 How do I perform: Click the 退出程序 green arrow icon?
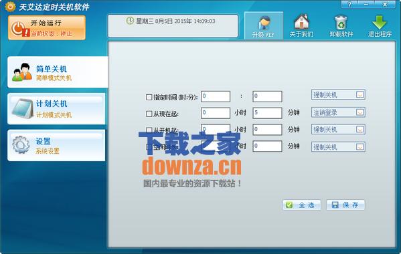(x=380, y=22)
